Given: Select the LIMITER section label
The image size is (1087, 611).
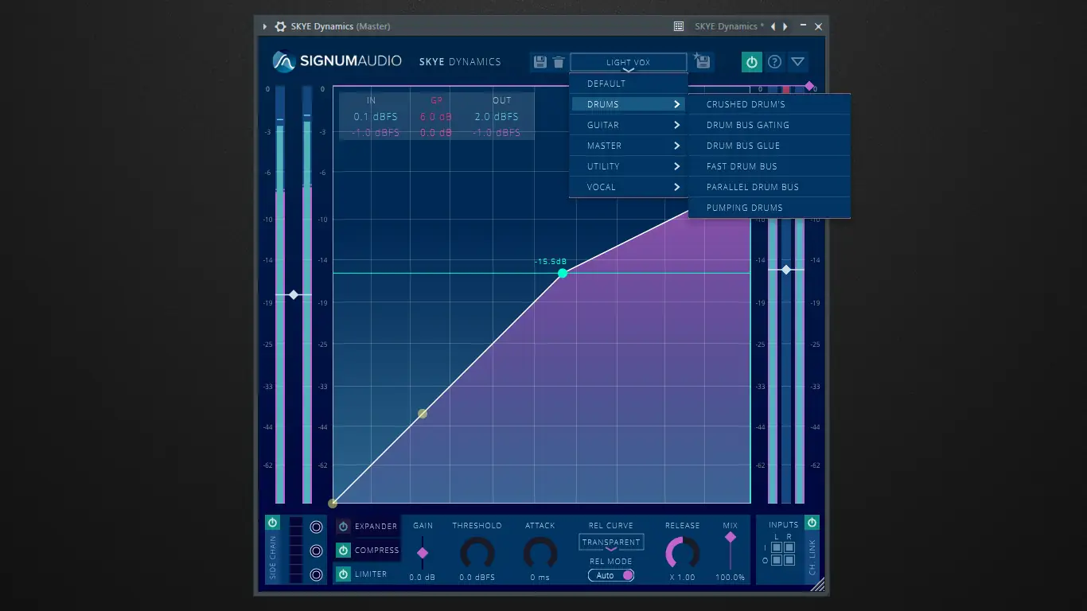Looking at the screenshot, I should (x=371, y=574).
